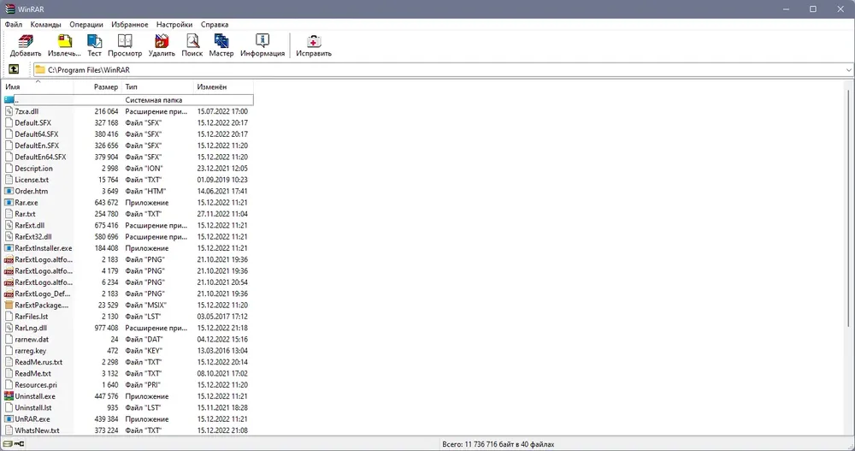
Task: Select the License.txt file
Action: 32,180
